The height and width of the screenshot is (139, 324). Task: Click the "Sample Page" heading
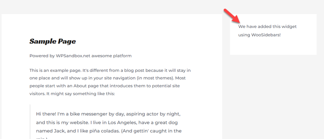tap(53, 41)
